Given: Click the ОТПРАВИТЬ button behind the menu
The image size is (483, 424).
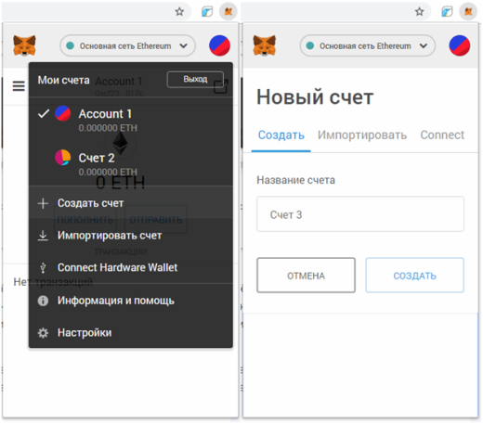Looking at the screenshot, I should [156, 220].
